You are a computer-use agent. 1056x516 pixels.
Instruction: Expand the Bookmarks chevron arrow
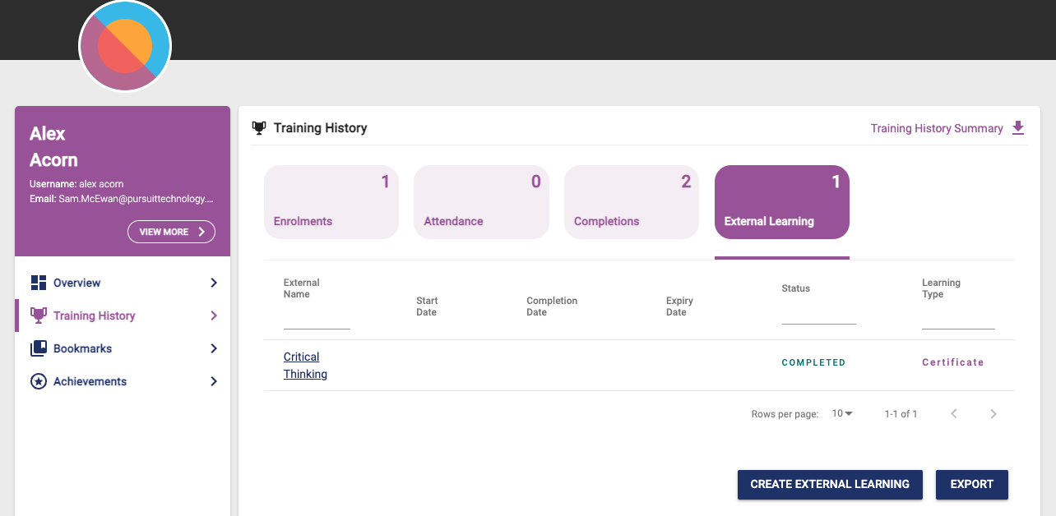click(214, 348)
